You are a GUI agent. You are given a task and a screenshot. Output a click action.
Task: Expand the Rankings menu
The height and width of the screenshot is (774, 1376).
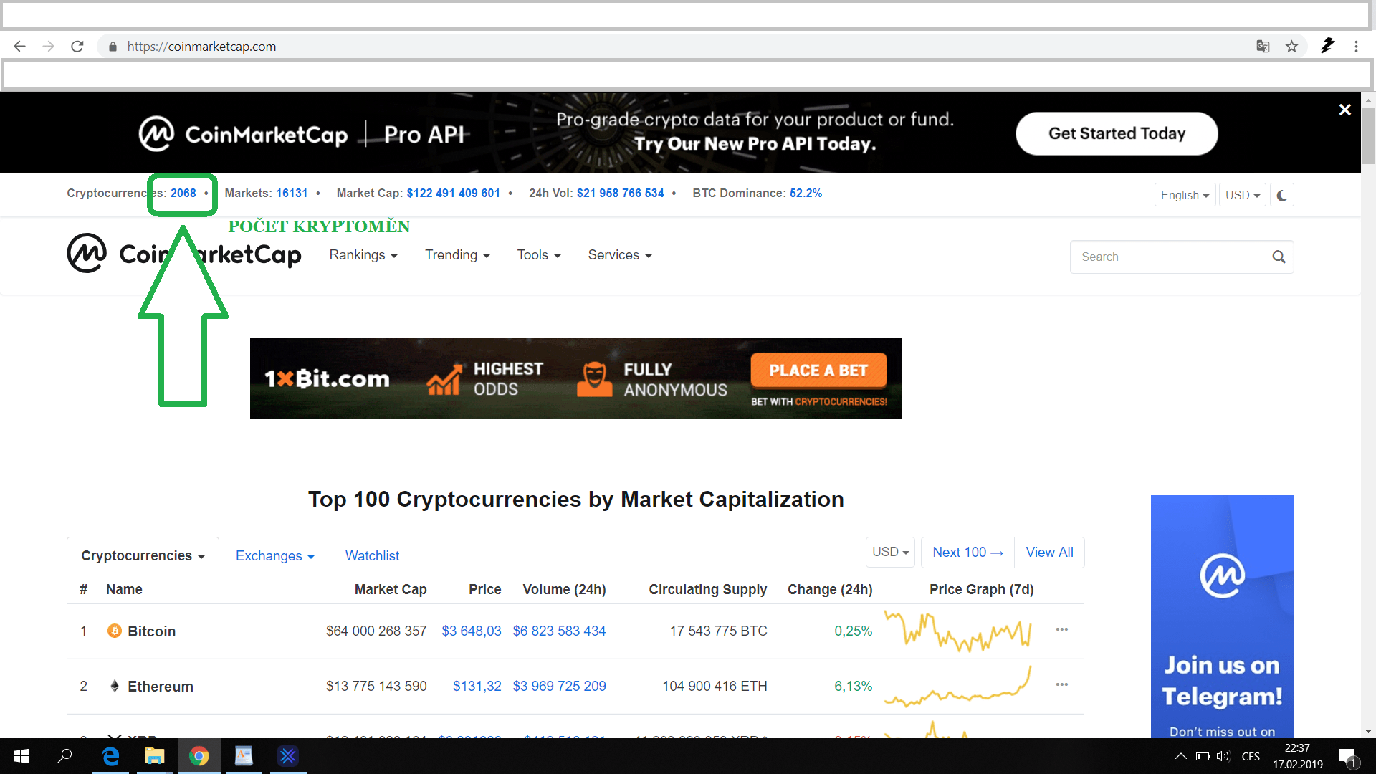point(363,255)
